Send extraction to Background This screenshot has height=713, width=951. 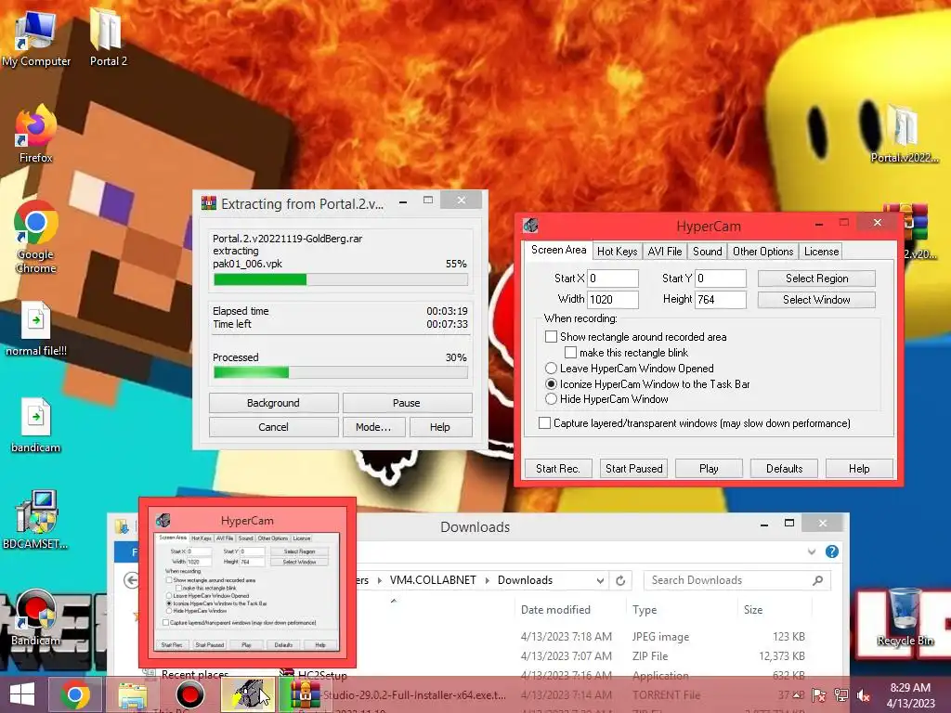[274, 403]
